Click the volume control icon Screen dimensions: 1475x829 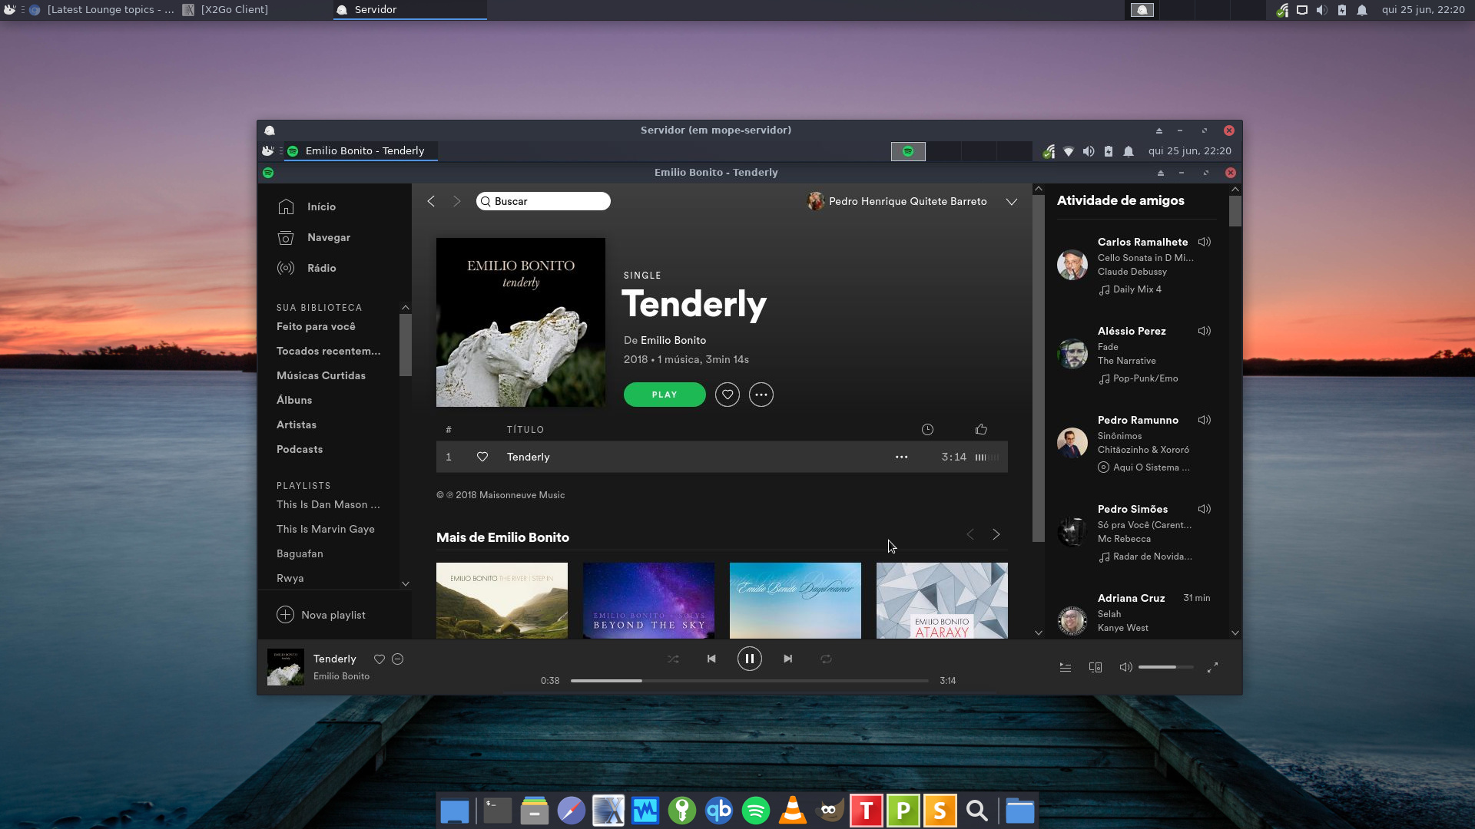tap(1125, 667)
